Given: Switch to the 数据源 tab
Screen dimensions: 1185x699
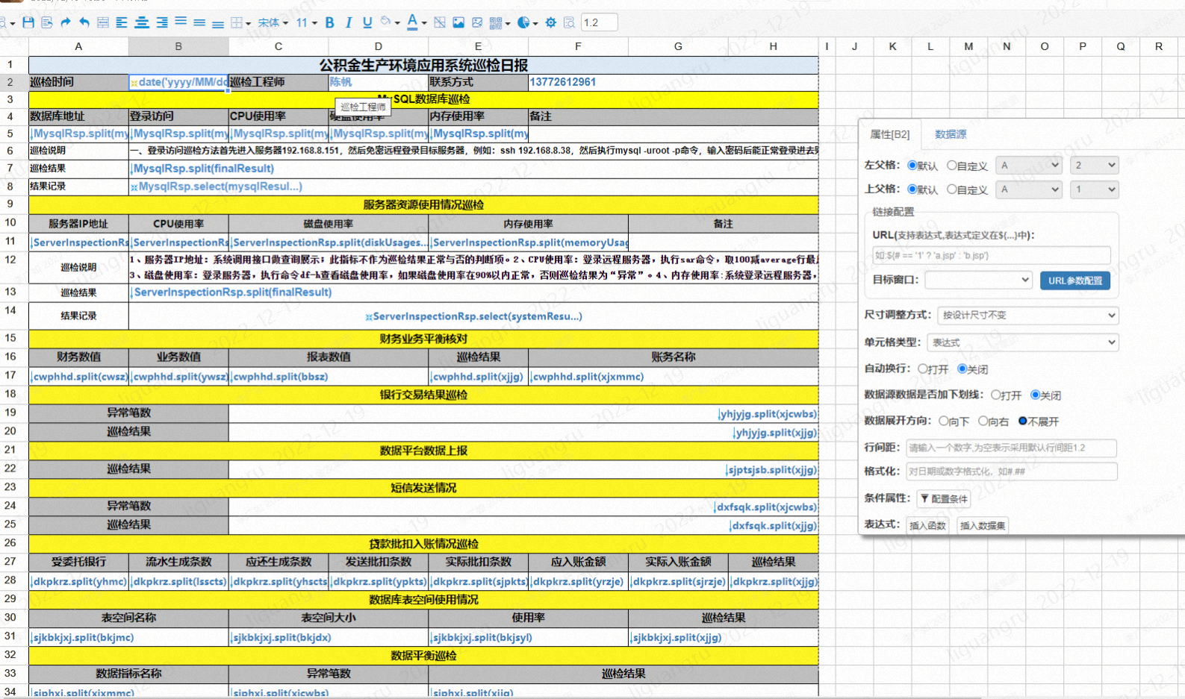Looking at the screenshot, I should [x=951, y=134].
